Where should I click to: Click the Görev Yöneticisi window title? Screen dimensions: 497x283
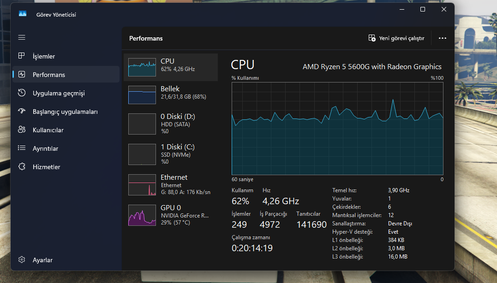tap(56, 15)
